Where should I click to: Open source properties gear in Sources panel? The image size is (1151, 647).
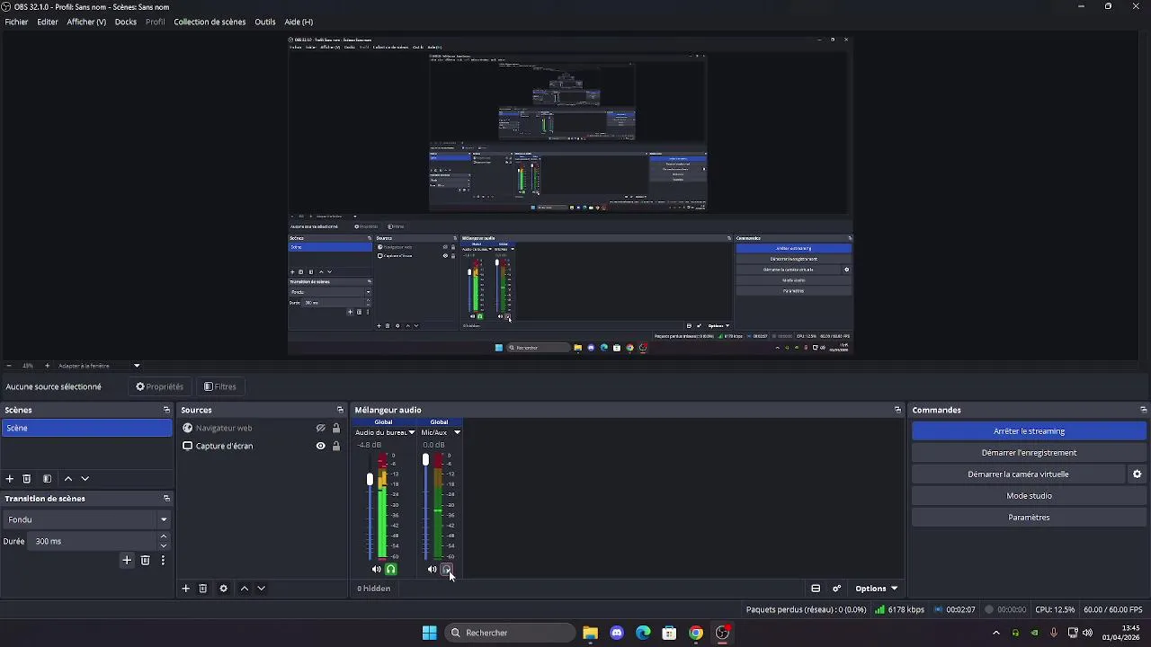point(224,589)
